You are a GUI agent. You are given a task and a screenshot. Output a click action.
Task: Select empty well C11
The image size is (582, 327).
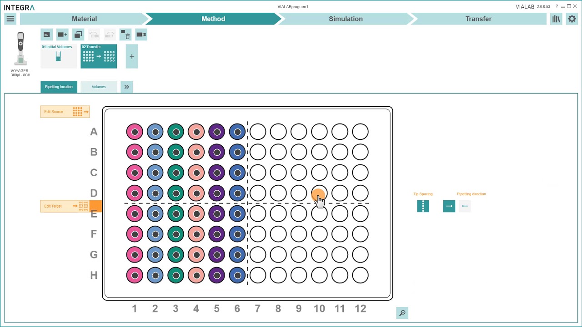[x=340, y=173]
